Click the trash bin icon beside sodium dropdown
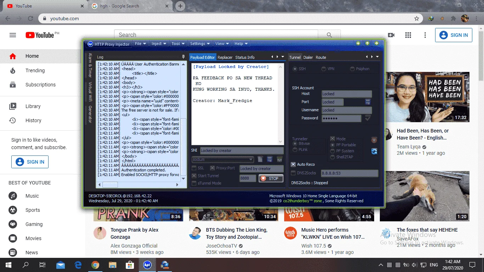Viewport: 484px width, 272px height. 280,159
